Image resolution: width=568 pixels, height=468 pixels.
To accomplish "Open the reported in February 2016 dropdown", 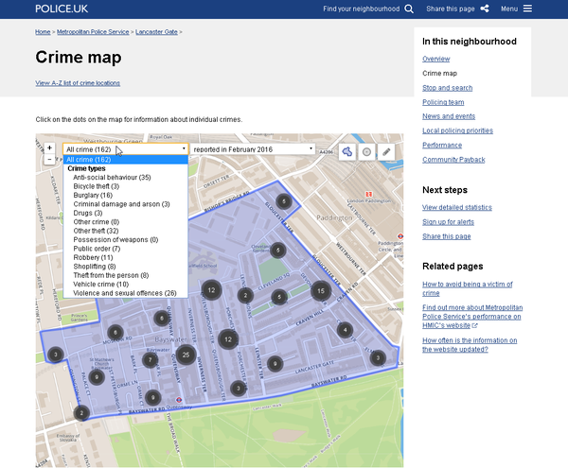I will (253, 149).
